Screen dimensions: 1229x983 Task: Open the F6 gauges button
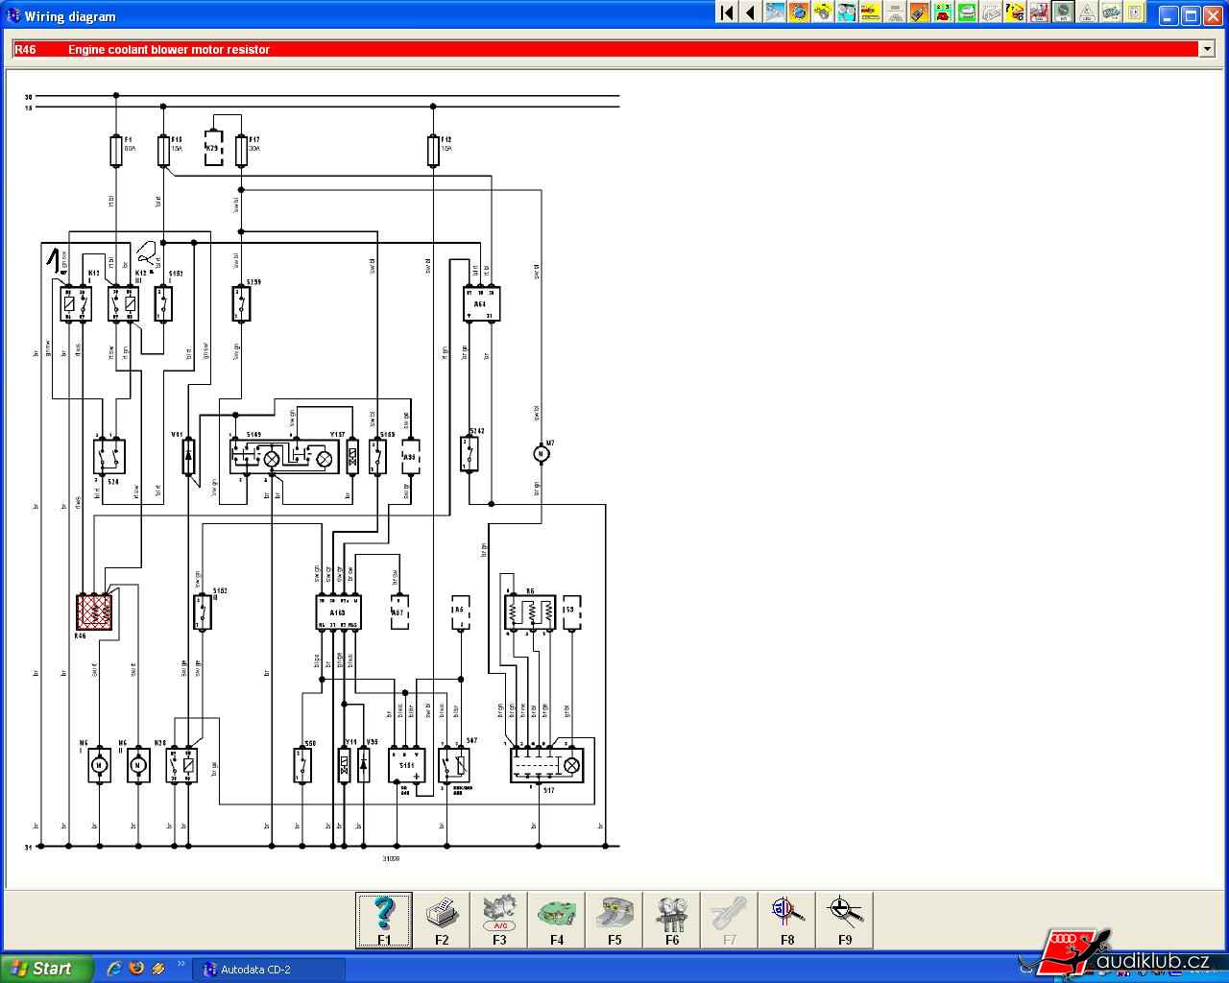(x=672, y=920)
